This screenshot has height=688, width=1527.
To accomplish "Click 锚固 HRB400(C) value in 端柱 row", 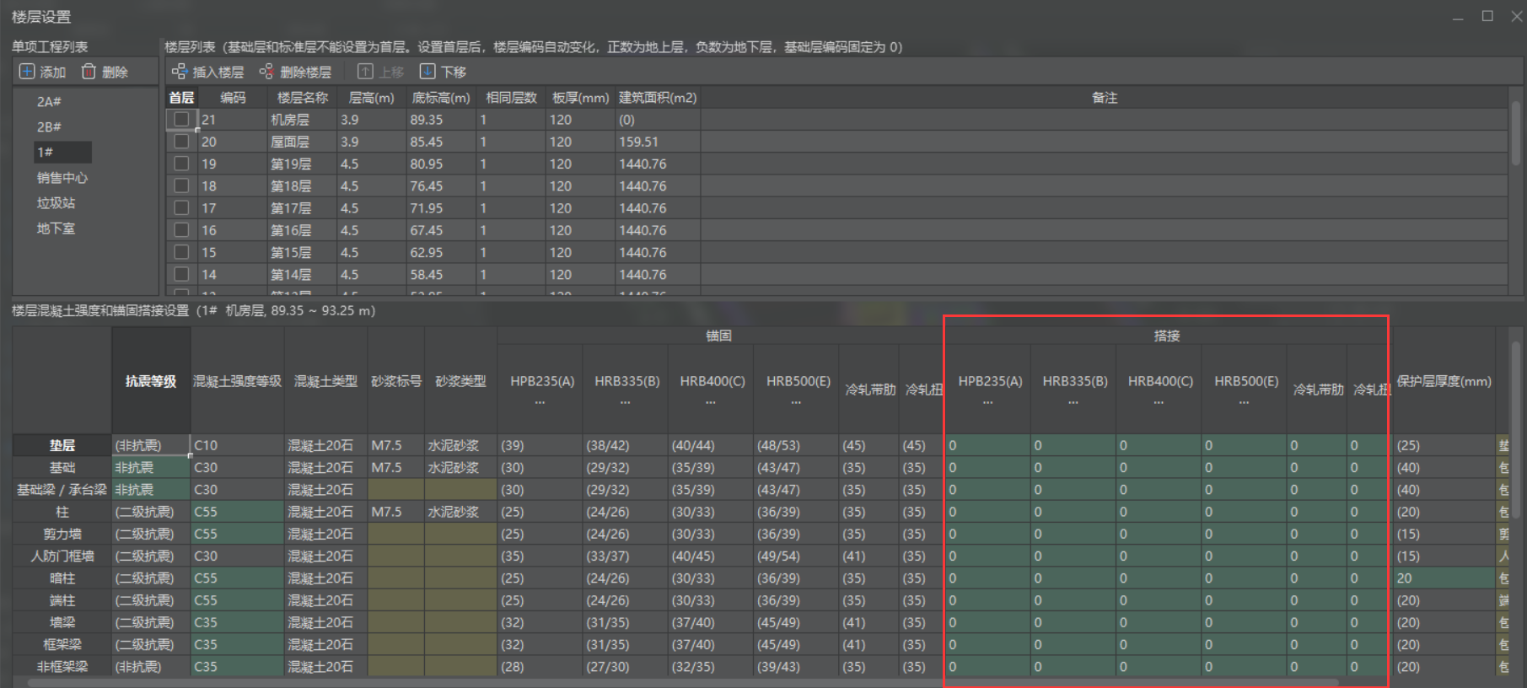I will click(x=710, y=600).
